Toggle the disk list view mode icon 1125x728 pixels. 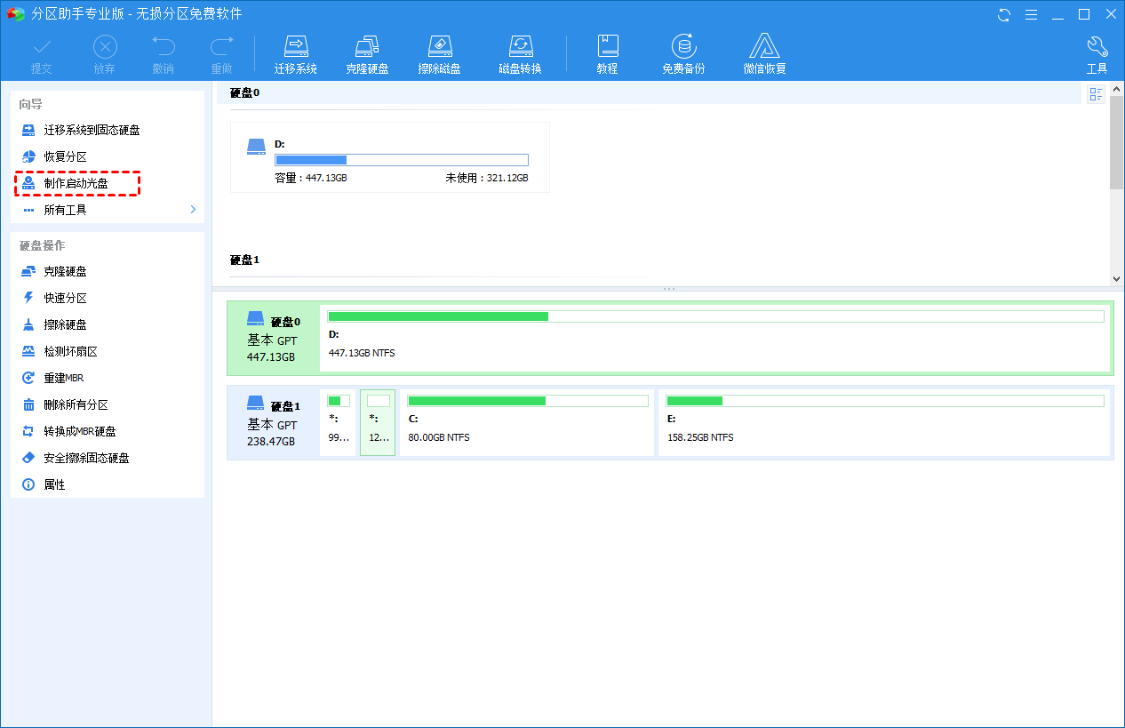(1096, 94)
